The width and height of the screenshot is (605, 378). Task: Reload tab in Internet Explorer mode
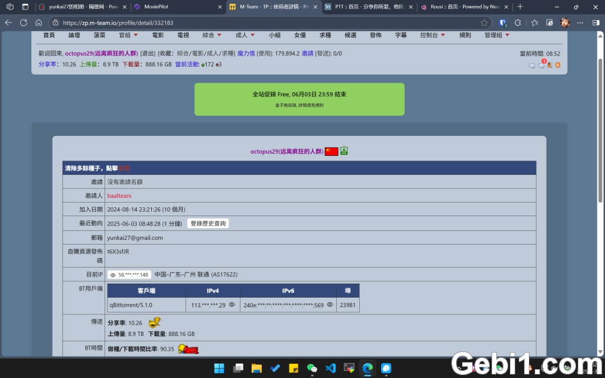[x=550, y=23]
